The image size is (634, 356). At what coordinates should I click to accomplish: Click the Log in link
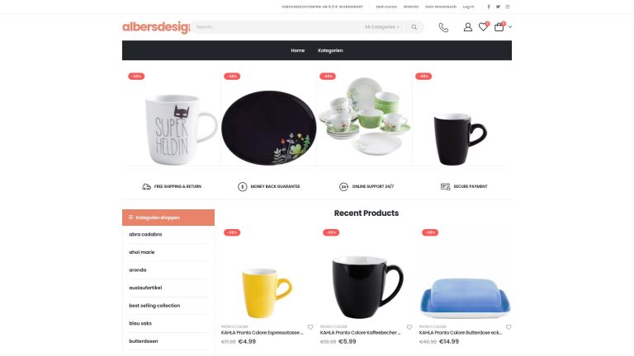tap(468, 7)
